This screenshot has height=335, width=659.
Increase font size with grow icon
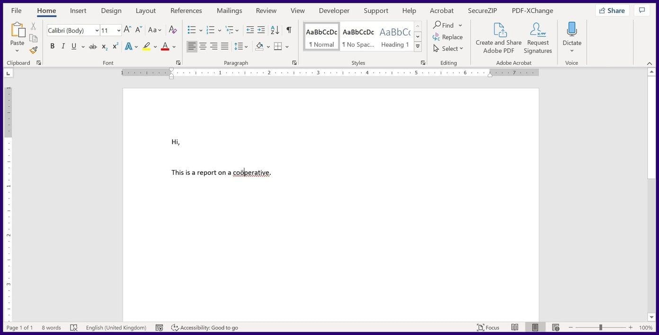tap(127, 30)
